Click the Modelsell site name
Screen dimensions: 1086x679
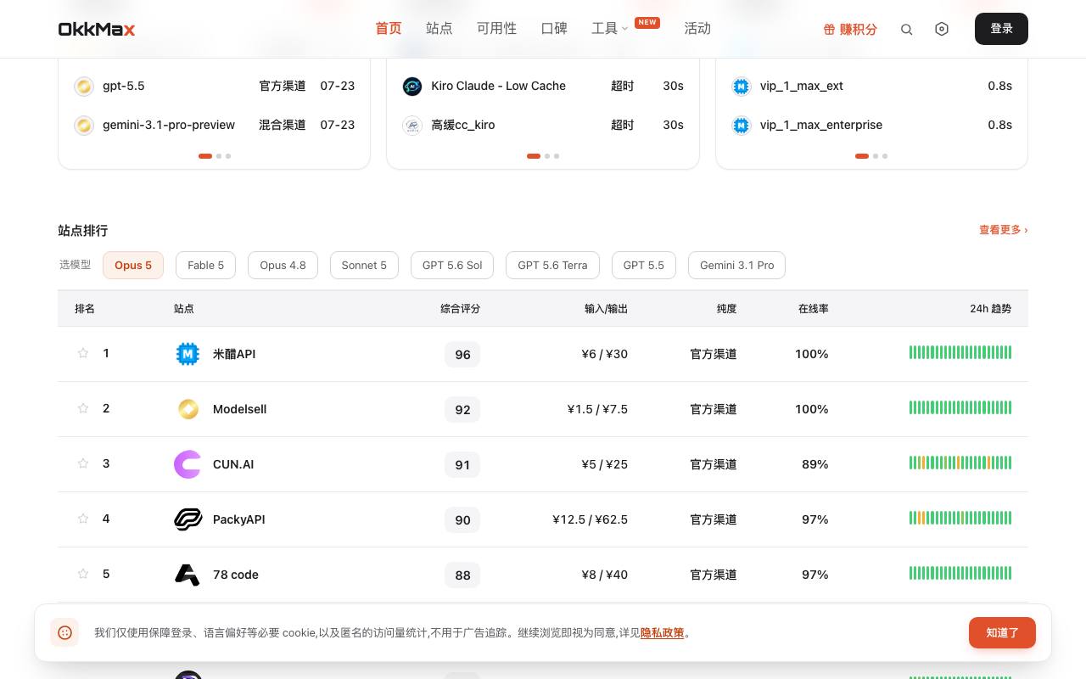click(240, 409)
